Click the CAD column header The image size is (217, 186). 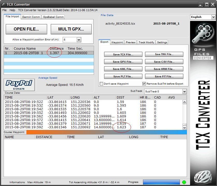pos(160,97)
